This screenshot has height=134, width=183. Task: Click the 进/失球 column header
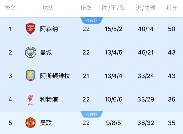coord(146,8)
